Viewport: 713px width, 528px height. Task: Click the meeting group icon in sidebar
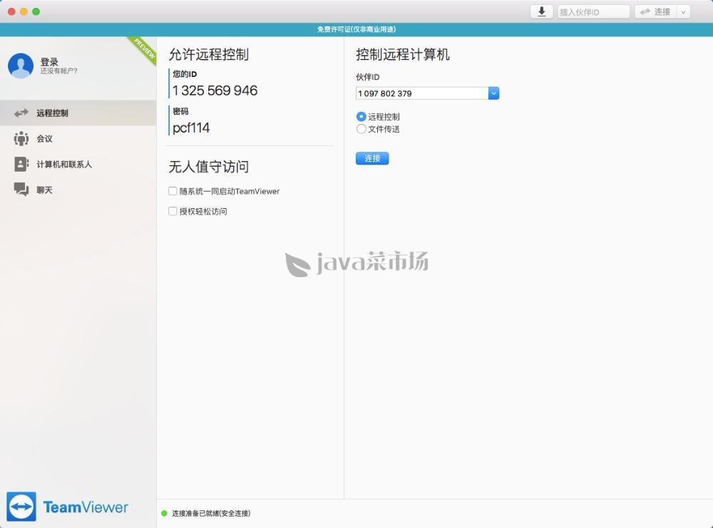coord(21,139)
